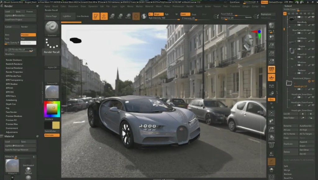
Task: Toggle the Mrgb paint mode
Action: click(158, 14)
